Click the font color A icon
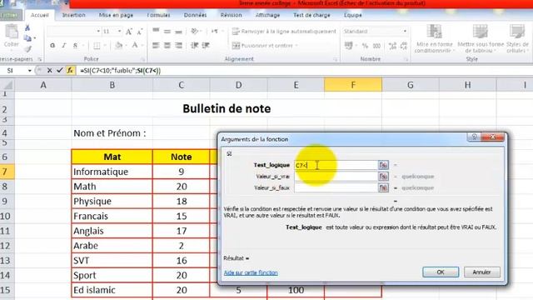Image resolution: width=533 pixels, height=300 pixels. [135, 45]
